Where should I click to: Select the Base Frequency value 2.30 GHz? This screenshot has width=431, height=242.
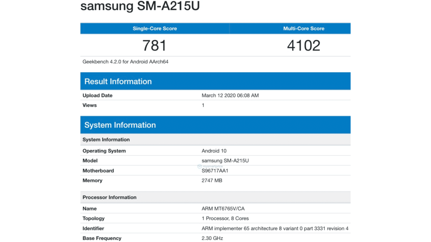tap(212, 238)
